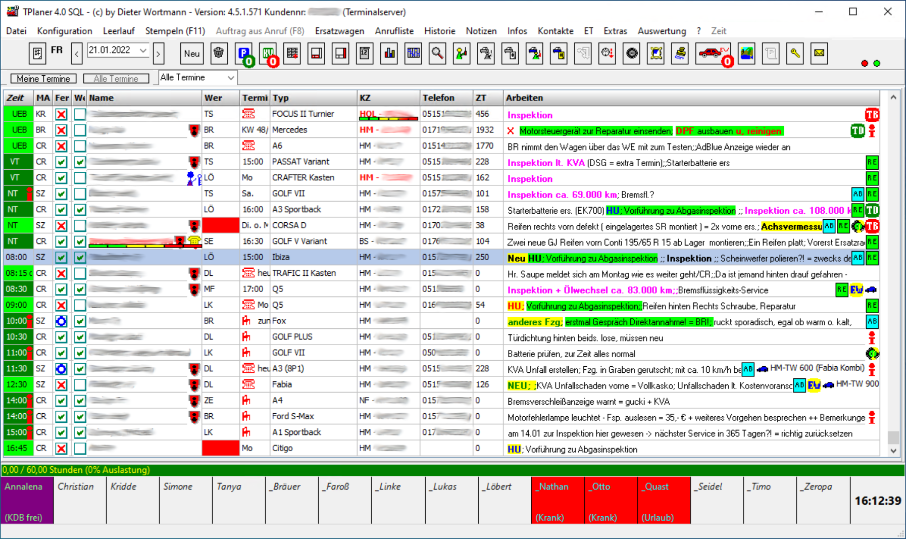Toggle We checkbox in Fabia row

(80, 385)
